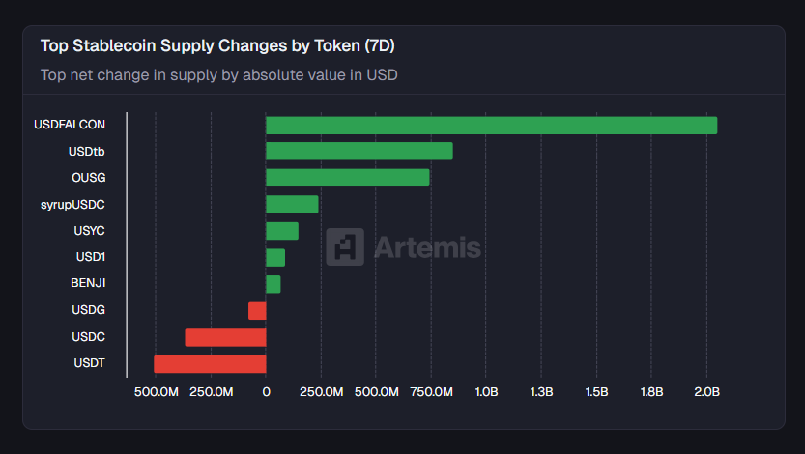Click the OUSG green bar

pyautogui.click(x=347, y=178)
